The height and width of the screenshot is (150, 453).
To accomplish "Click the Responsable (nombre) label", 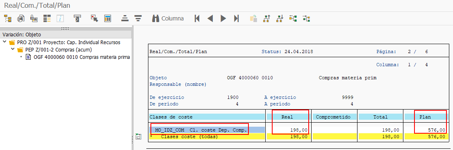I will (x=178, y=84).
